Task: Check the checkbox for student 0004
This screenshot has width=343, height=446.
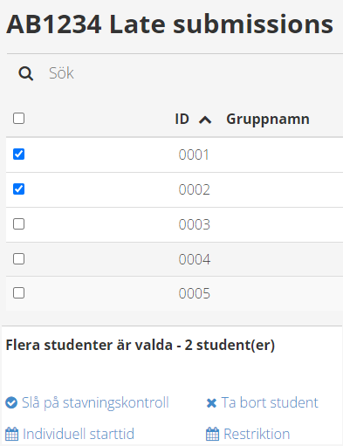Action: click(x=18, y=258)
